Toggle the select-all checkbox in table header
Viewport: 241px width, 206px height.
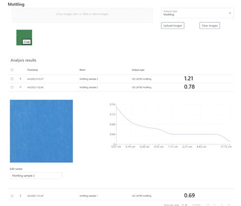pos(12,70)
